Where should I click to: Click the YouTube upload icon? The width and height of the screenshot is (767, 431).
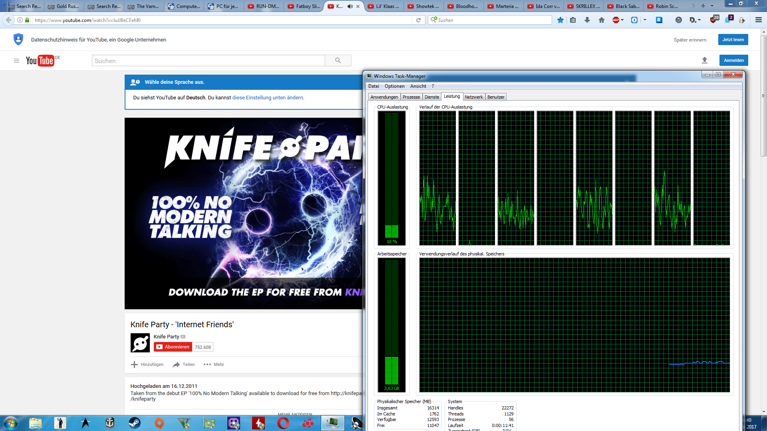point(705,60)
